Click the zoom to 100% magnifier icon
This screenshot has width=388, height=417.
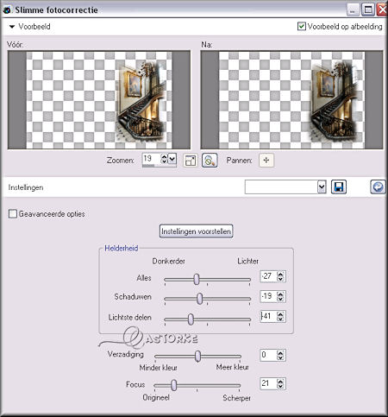[x=210, y=161]
